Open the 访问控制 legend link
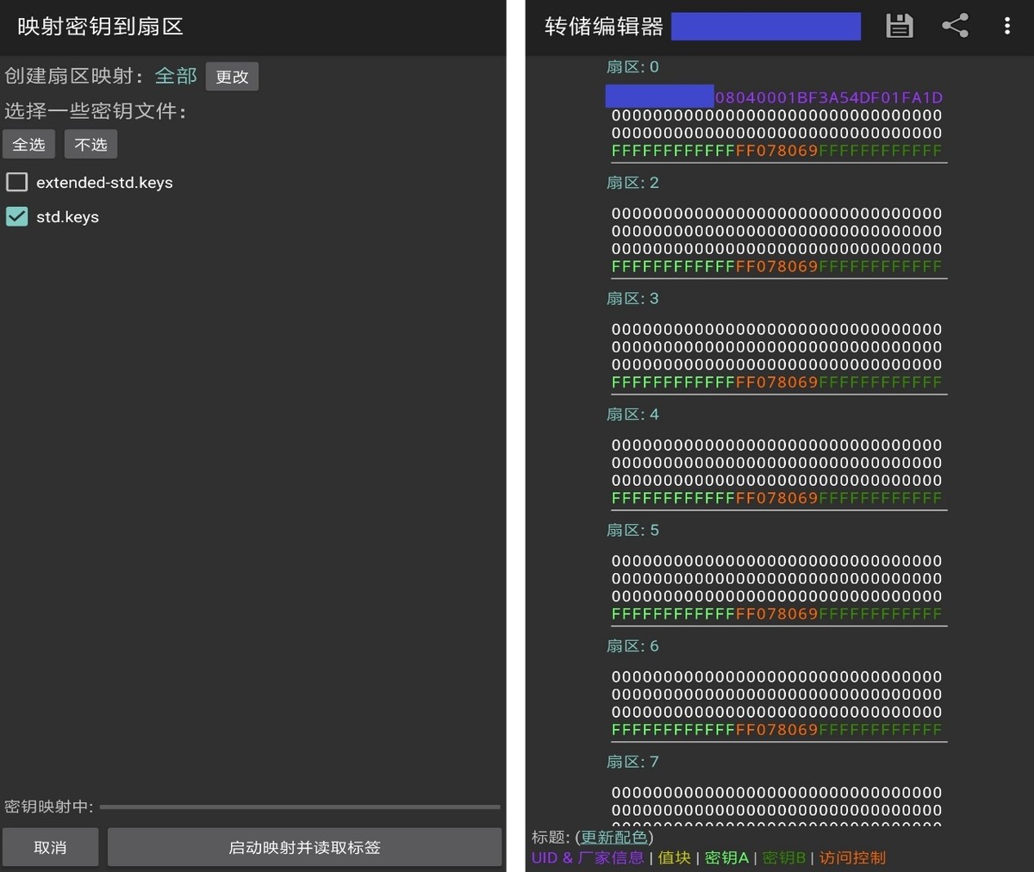Viewport: 1034px width, 872px height. point(851,857)
